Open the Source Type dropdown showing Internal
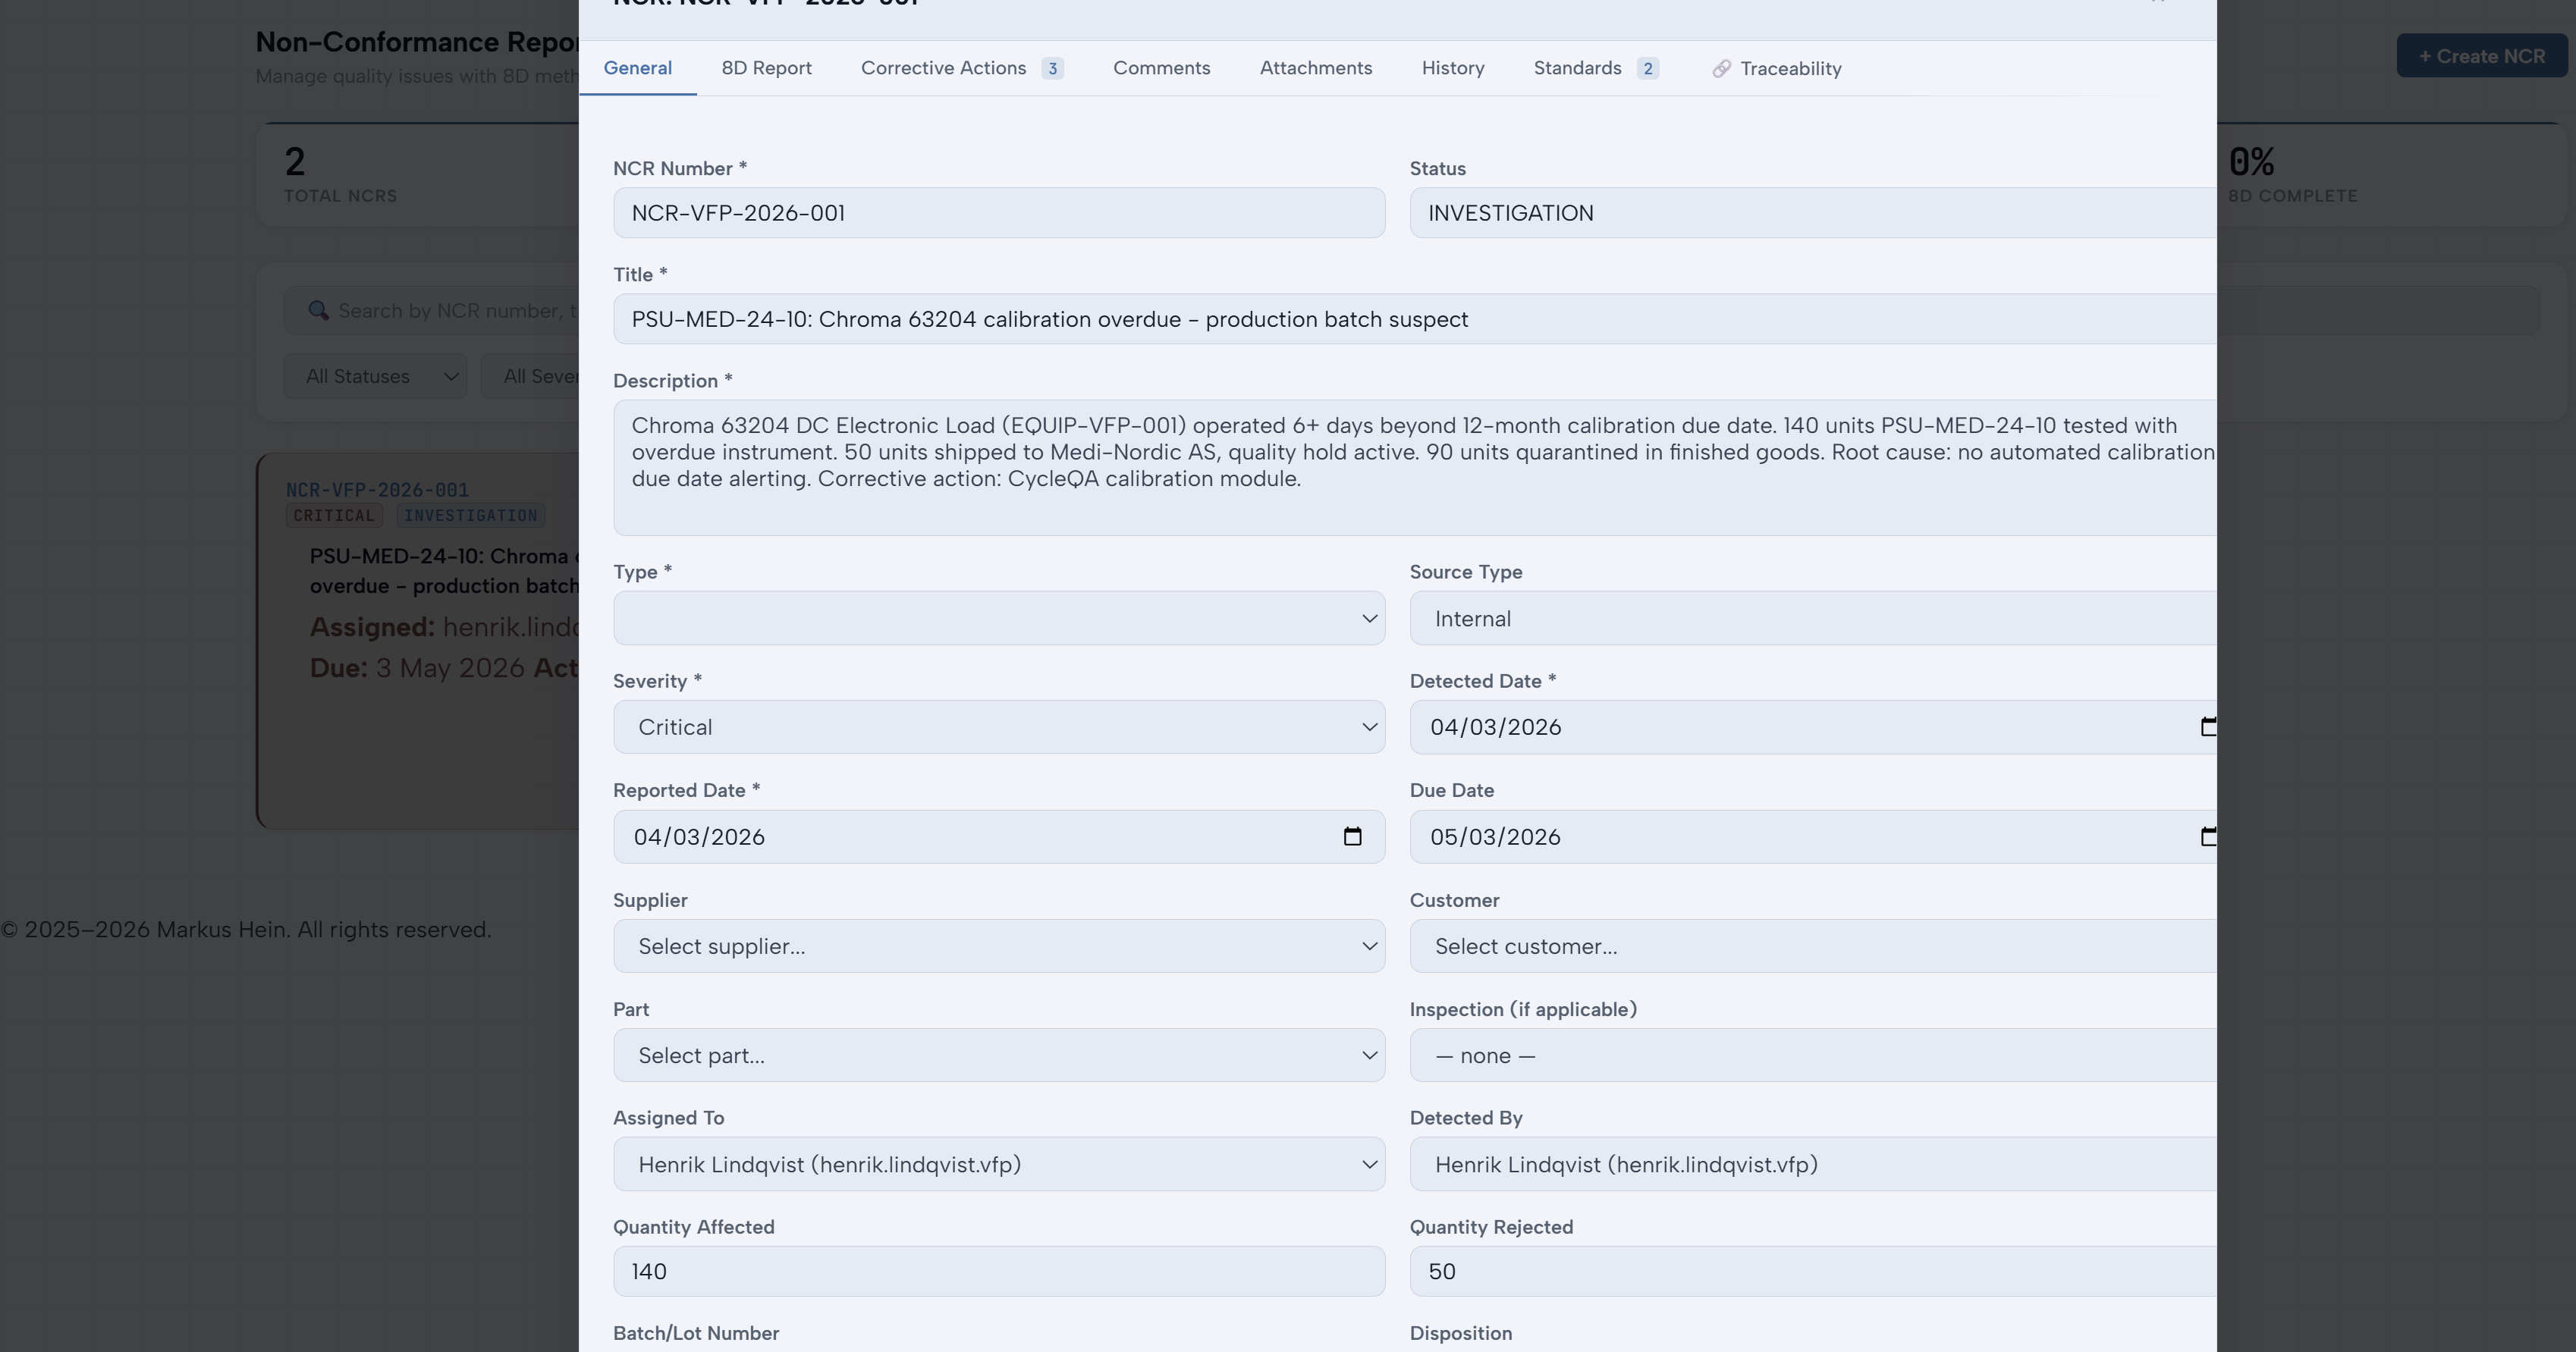 coord(1813,618)
